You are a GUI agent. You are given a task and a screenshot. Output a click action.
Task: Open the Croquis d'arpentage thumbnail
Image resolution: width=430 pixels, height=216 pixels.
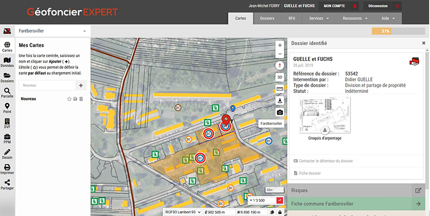point(325,115)
